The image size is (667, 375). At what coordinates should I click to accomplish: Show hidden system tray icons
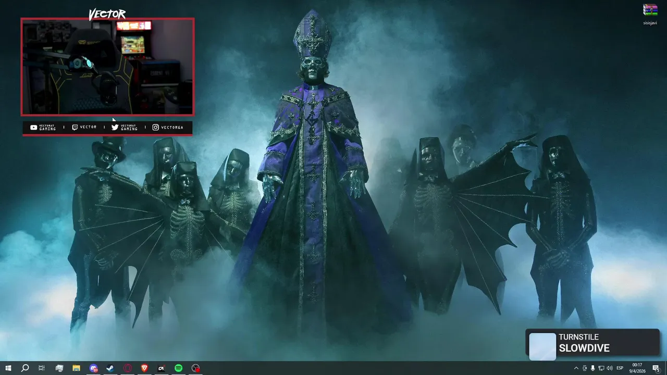click(x=576, y=368)
